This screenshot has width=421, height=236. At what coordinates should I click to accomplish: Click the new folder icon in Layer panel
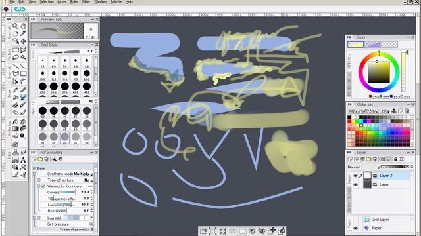[x=368, y=159]
